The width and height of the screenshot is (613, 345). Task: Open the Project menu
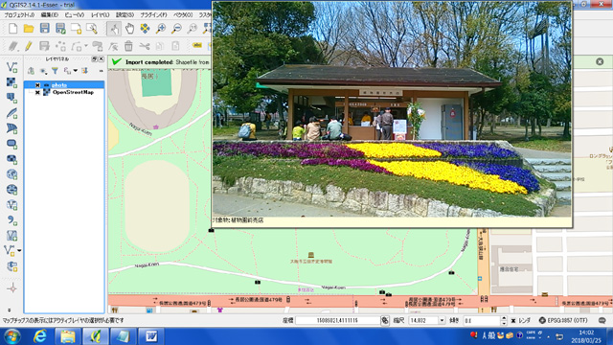[19, 15]
